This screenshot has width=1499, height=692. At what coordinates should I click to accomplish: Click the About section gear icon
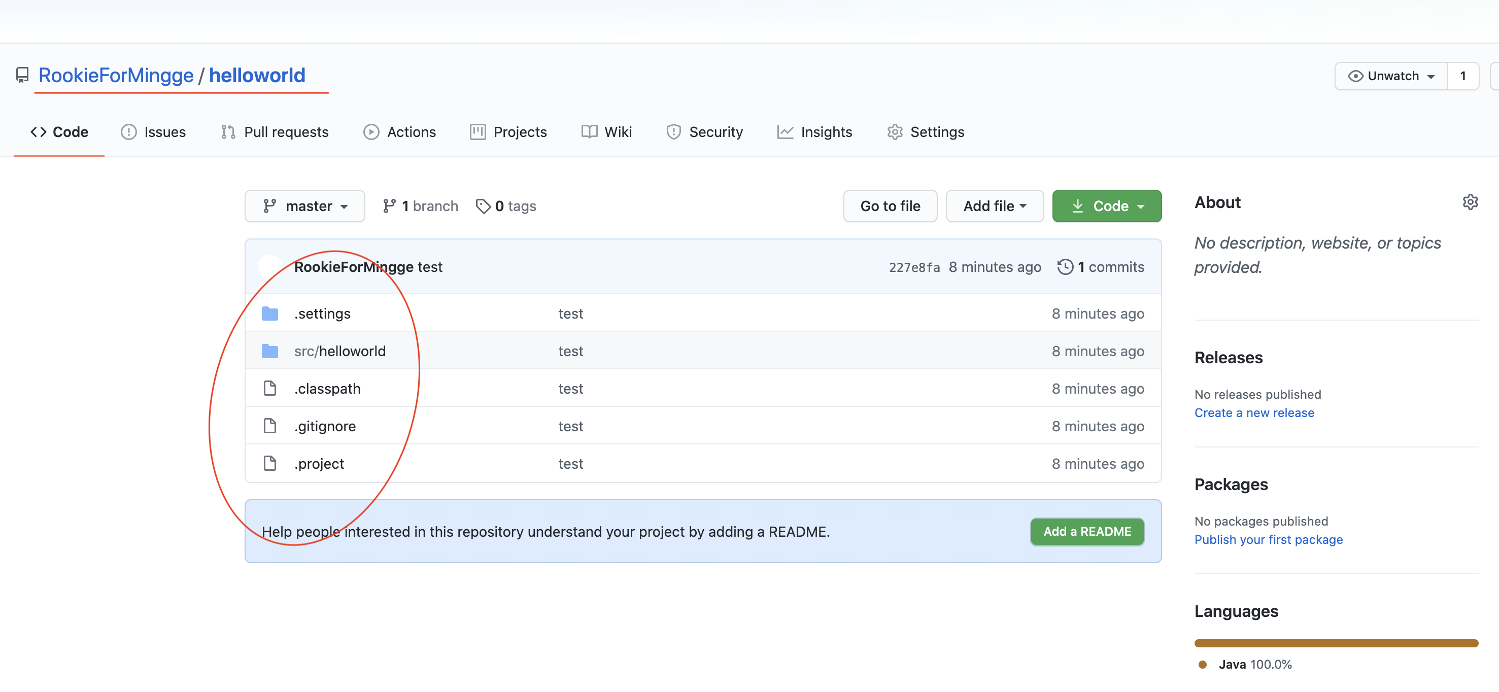(x=1470, y=202)
